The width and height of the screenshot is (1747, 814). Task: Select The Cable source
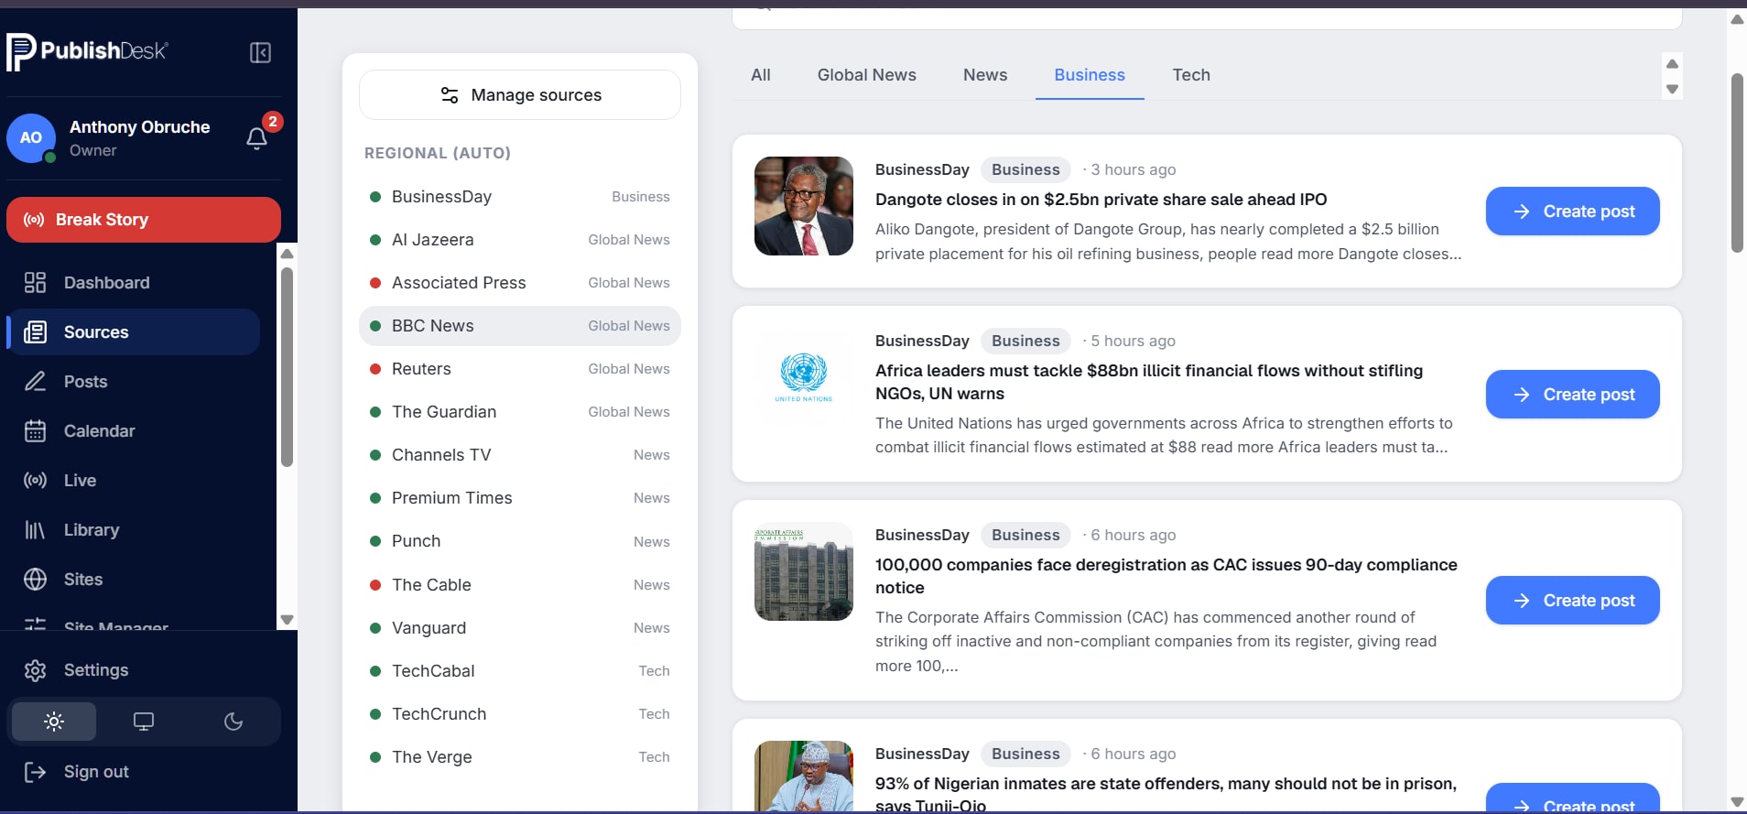(x=520, y=585)
